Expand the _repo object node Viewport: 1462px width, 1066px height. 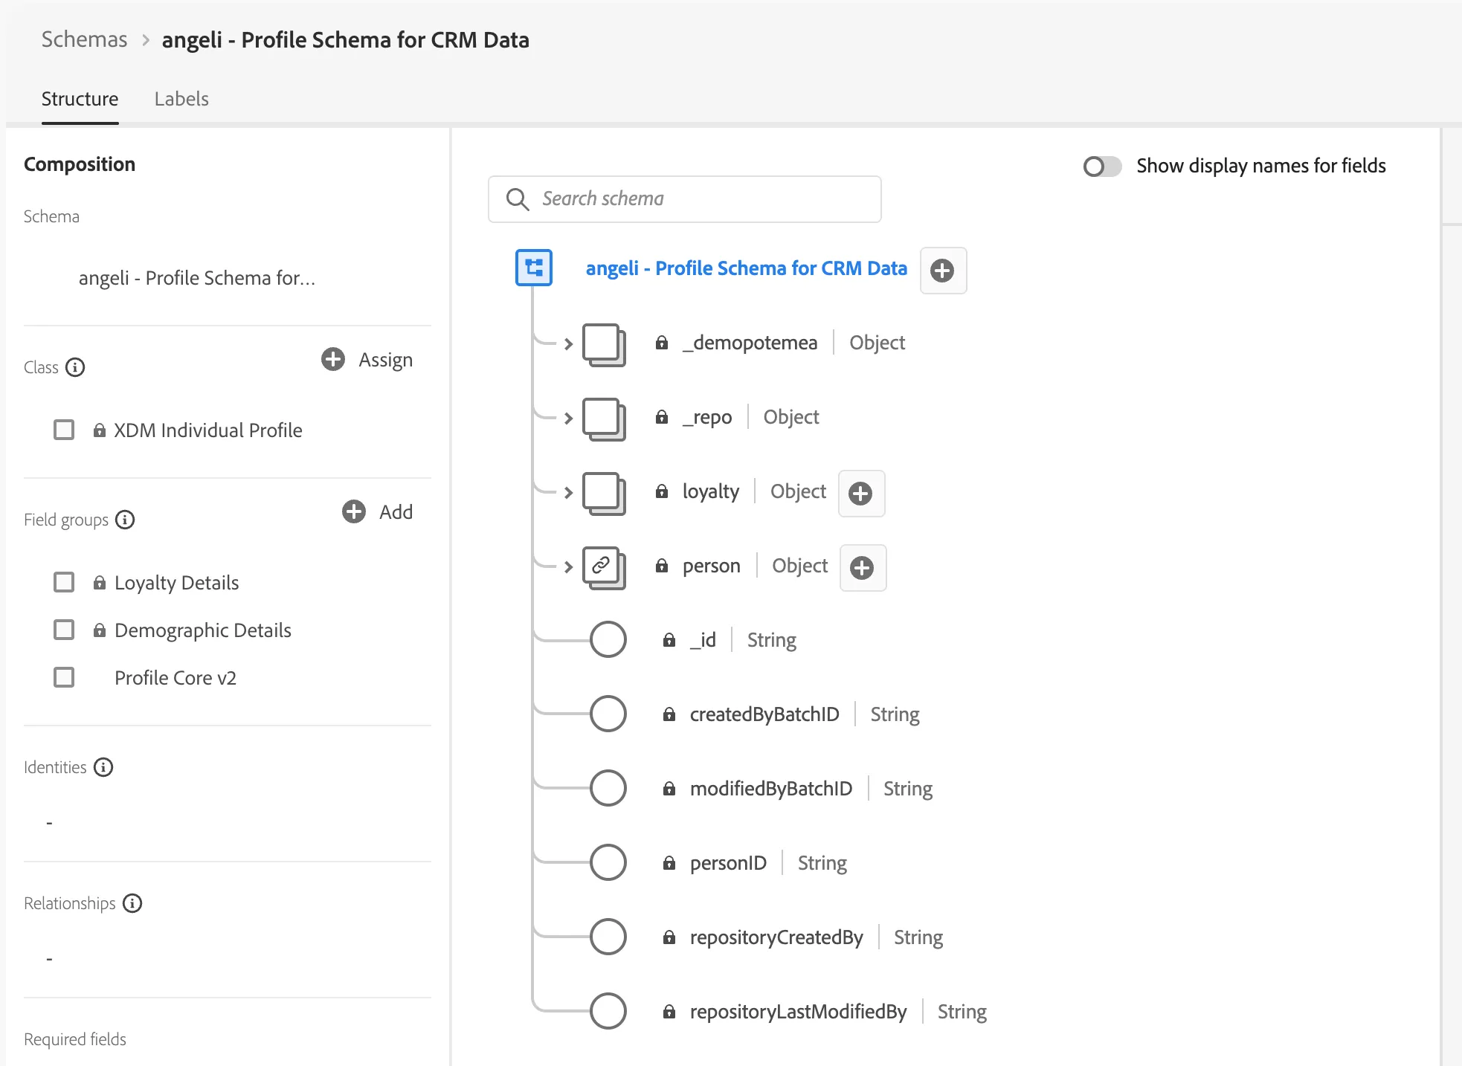tap(568, 418)
